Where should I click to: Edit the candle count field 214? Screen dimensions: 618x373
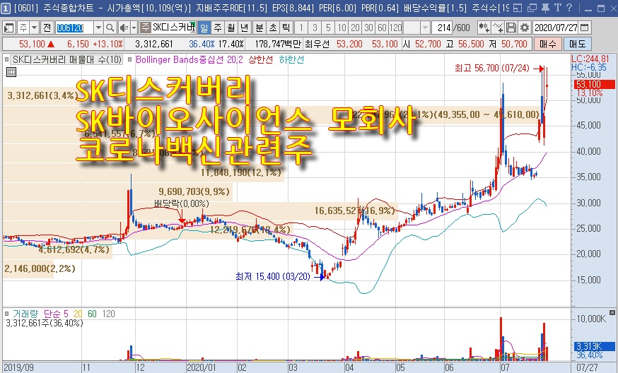coord(443,28)
